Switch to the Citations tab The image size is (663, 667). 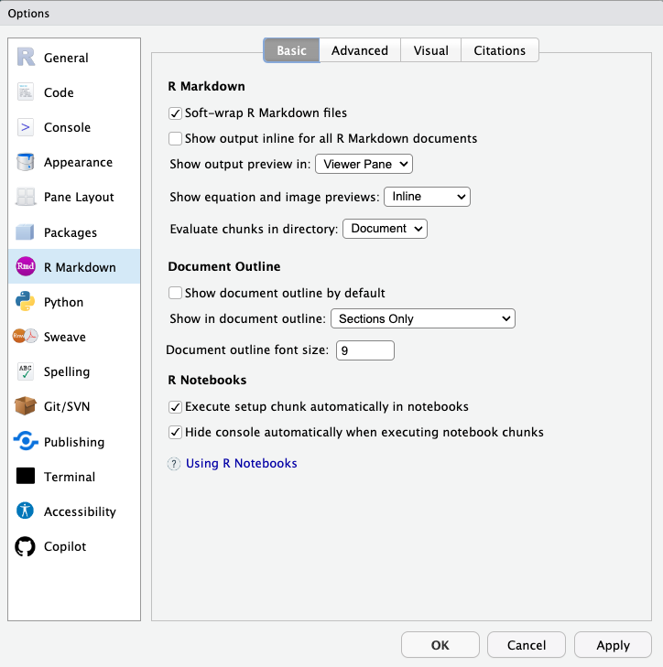(499, 50)
